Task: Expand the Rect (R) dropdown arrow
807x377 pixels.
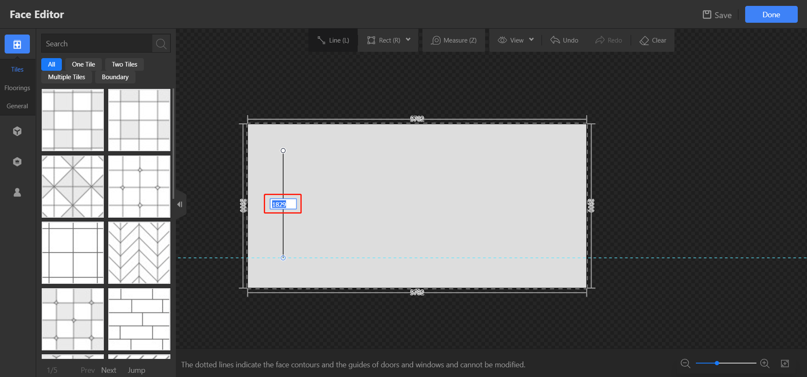Action: pos(408,40)
